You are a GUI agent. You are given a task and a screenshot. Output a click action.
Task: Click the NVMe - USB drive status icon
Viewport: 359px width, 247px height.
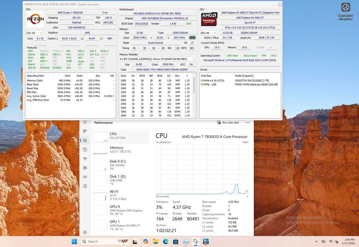(202, 84)
